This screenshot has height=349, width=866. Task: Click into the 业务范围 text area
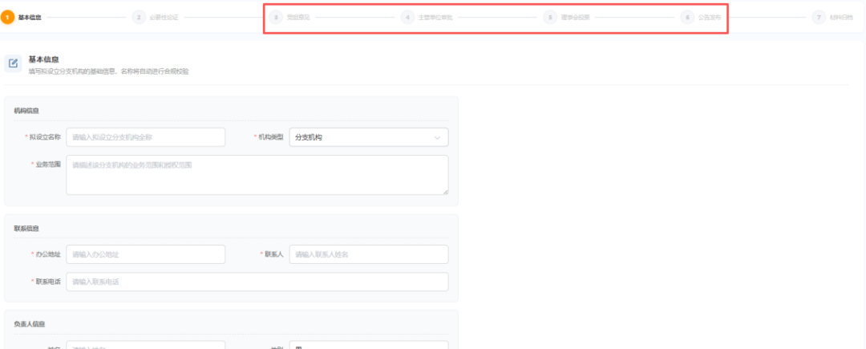(x=257, y=175)
